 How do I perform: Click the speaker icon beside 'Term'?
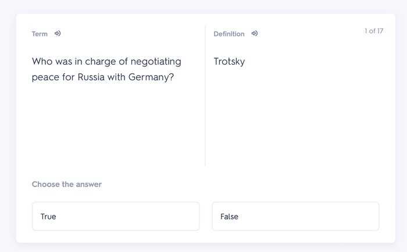(x=58, y=34)
